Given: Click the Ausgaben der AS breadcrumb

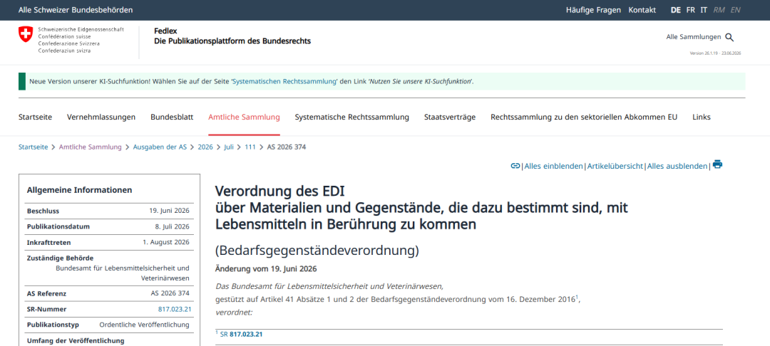Looking at the screenshot, I should [x=160, y=147].
